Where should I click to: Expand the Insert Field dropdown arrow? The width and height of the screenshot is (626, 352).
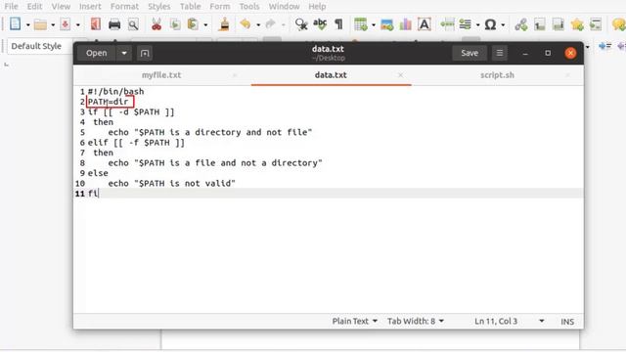pyautogui.click(x=477, y=25)
